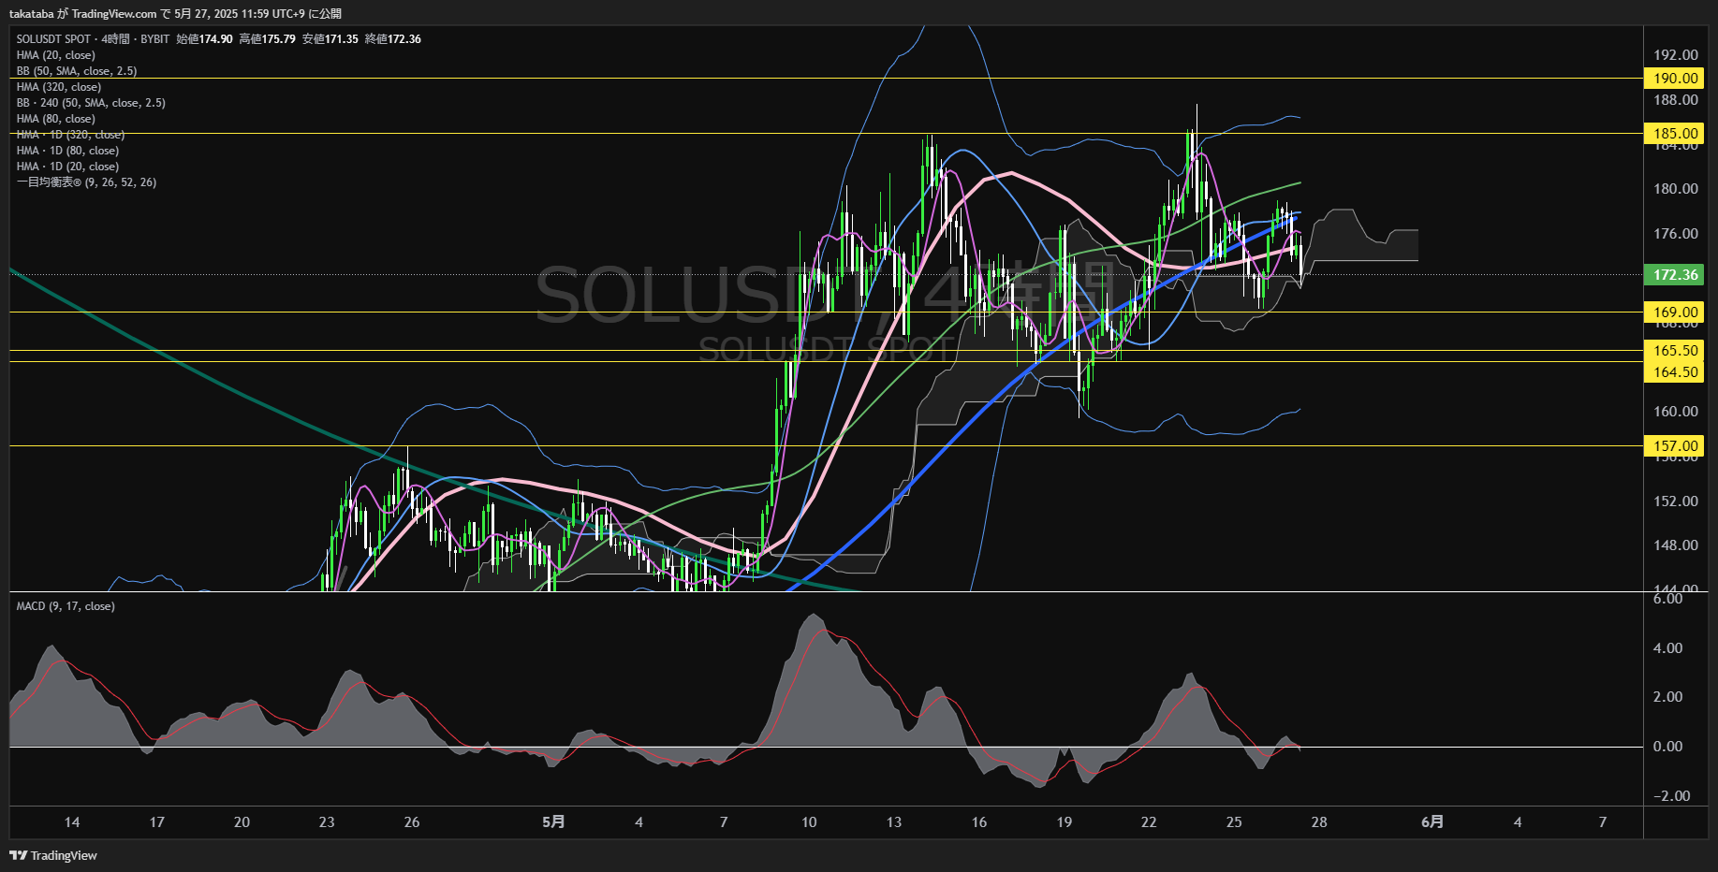Click the date 10 on time axis
1718x872 pixels.
[809, 822]
